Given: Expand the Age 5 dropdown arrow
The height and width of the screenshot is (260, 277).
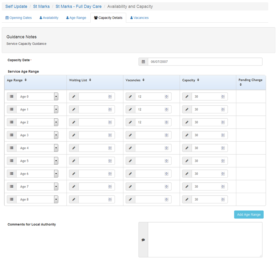Looking at the screenshot, I should [x=56, y=161].
